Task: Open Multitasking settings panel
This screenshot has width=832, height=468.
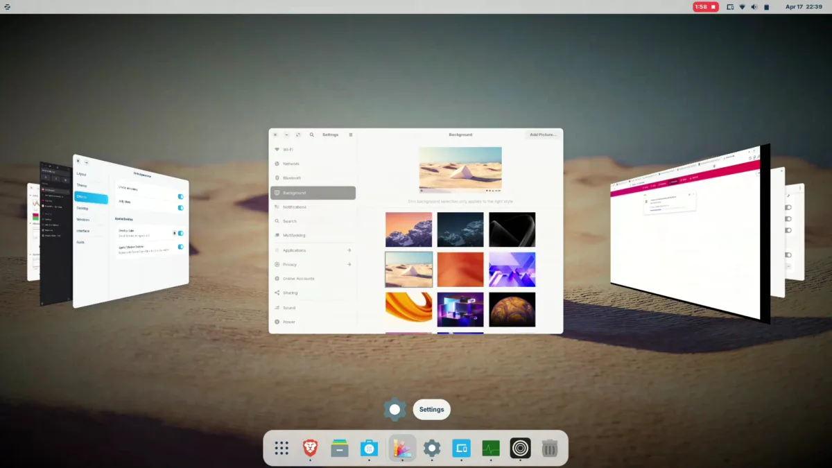Action: (x=313, y=235)
